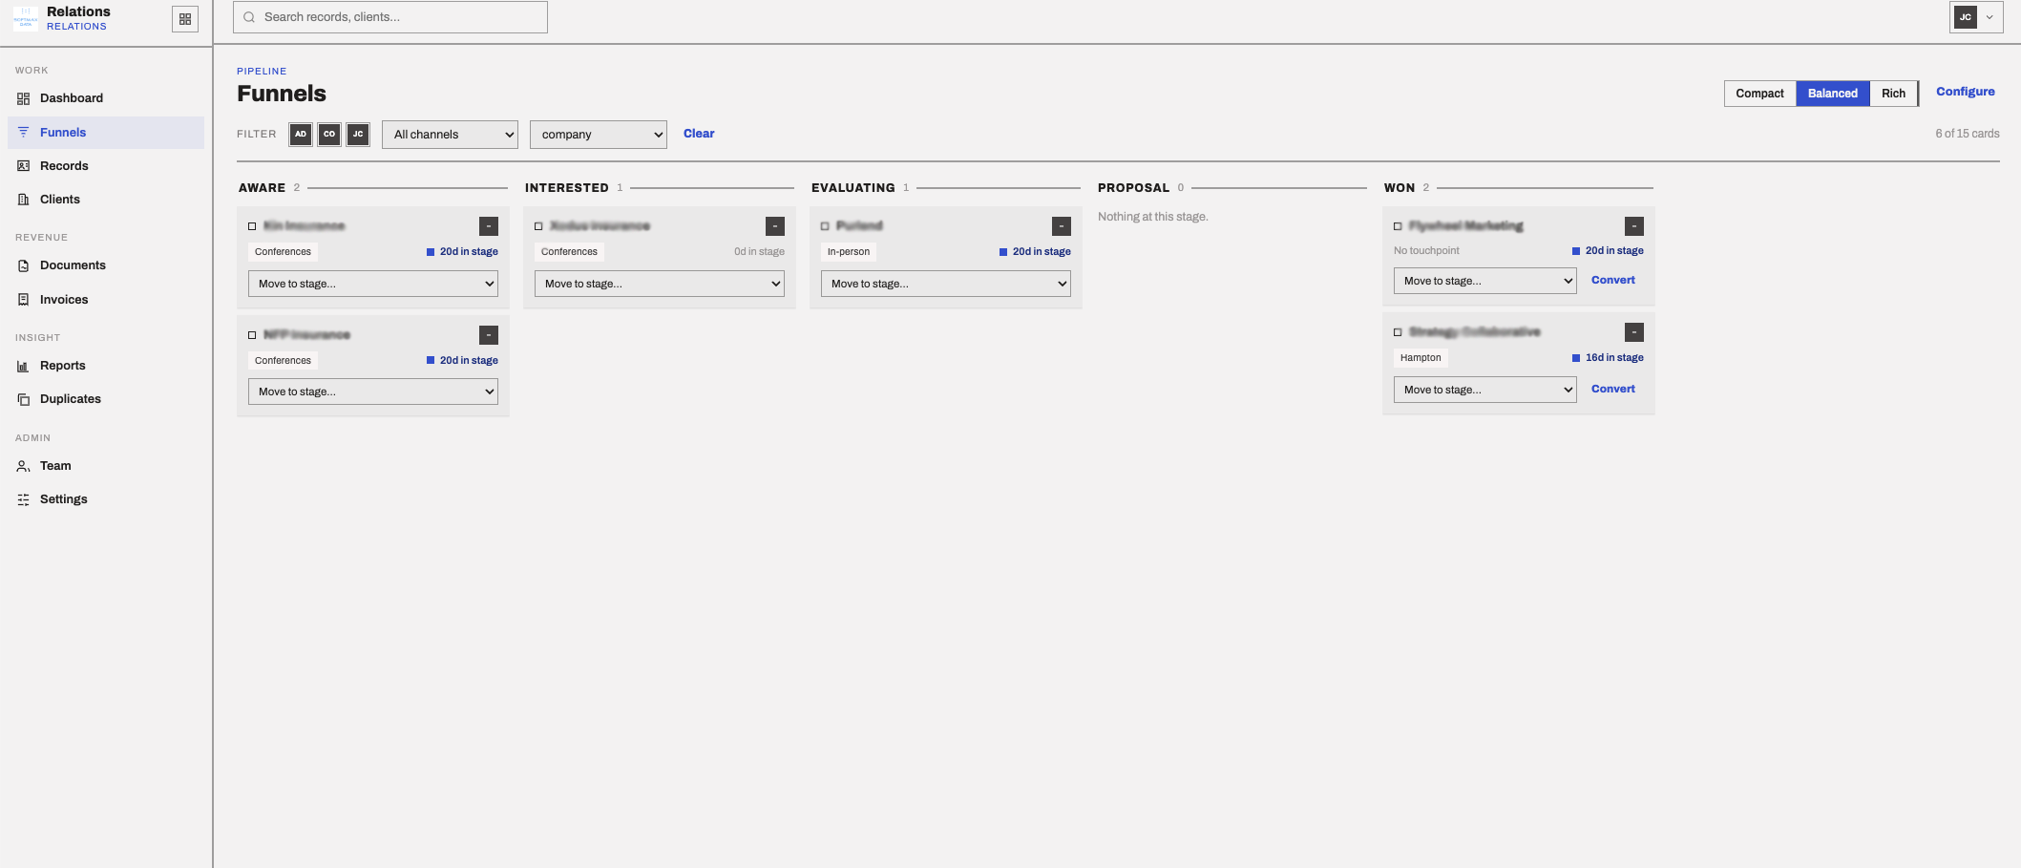Viewport: 2021px width, 868px height.
Task: Open Team via the people icon
Action: [x=24, y=466]
